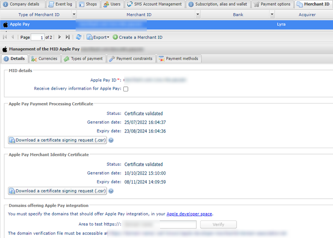Open Subscription, alias and wallet tab
This screenshot has width=333, height=238.
[x=218, y=4]
